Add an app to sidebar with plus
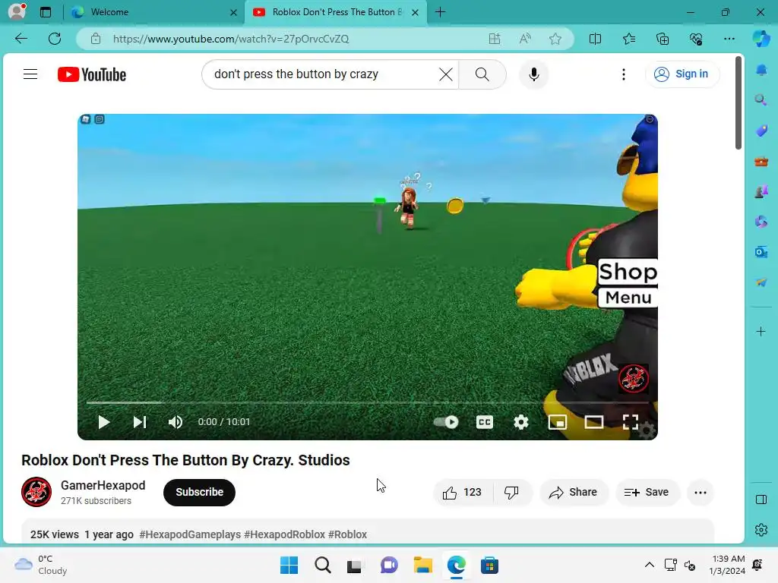The height and width of the screenshot is (583, 778). 761,331
